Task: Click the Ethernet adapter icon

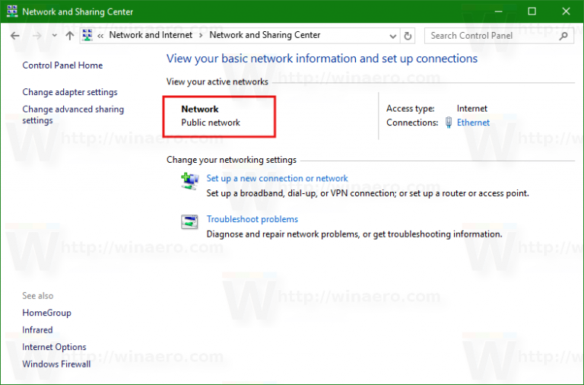Action: pos(449,123)
